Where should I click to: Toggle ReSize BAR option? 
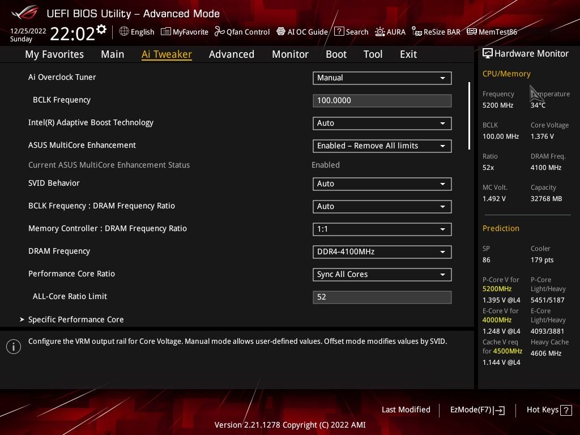(436, 32)
